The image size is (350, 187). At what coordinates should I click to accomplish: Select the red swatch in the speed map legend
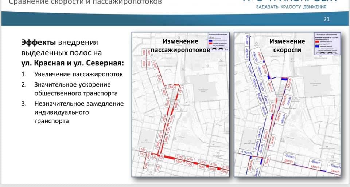tap(317, 41)
